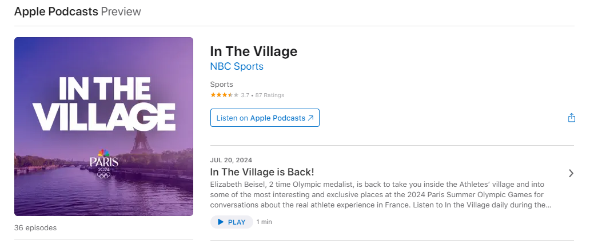Click the '36 episodes' count label

click(35, 227)
